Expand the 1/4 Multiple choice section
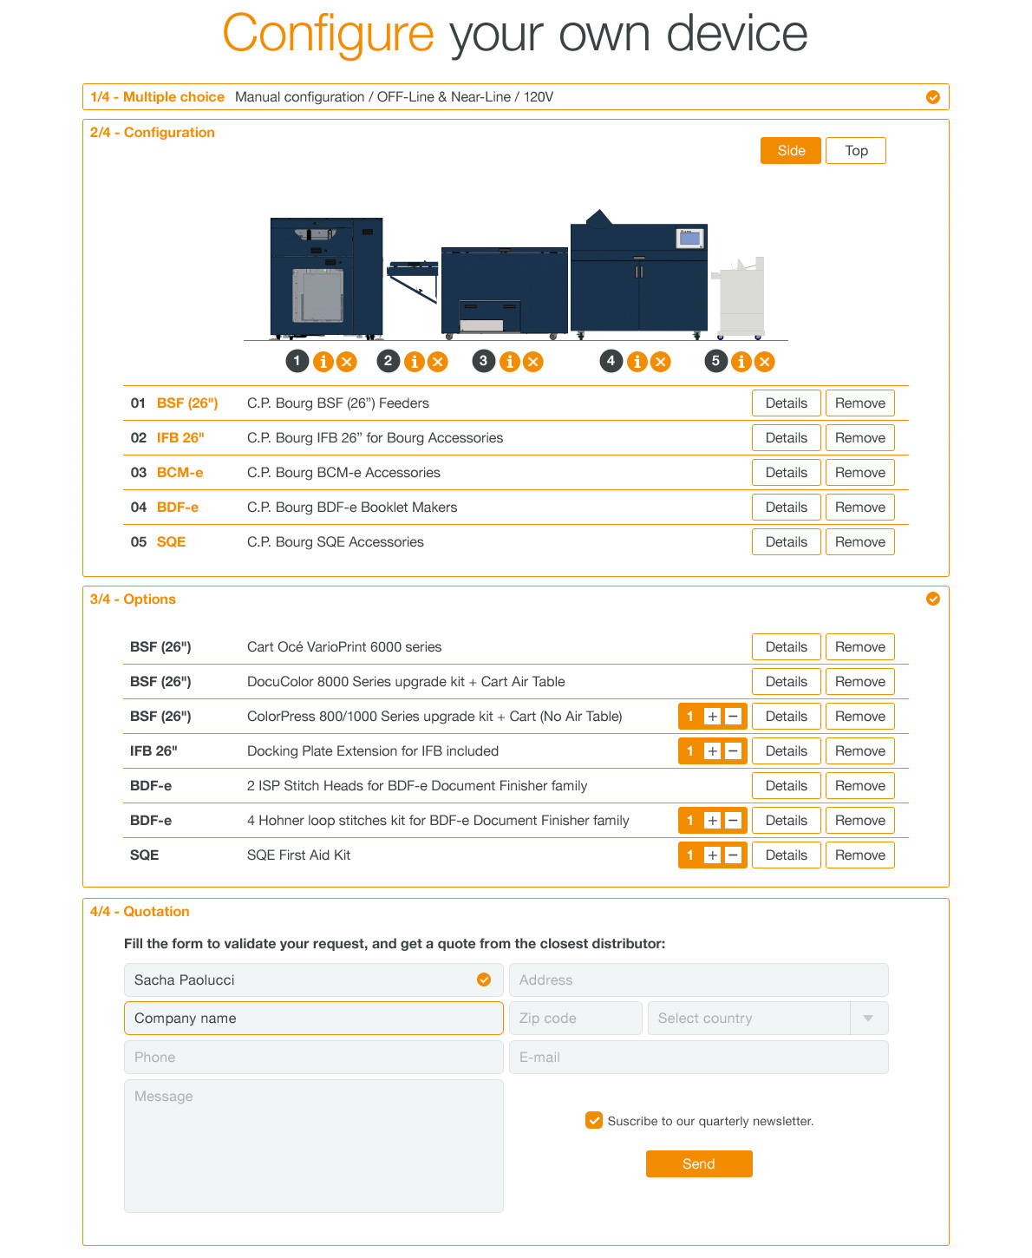 pos(516,97)
